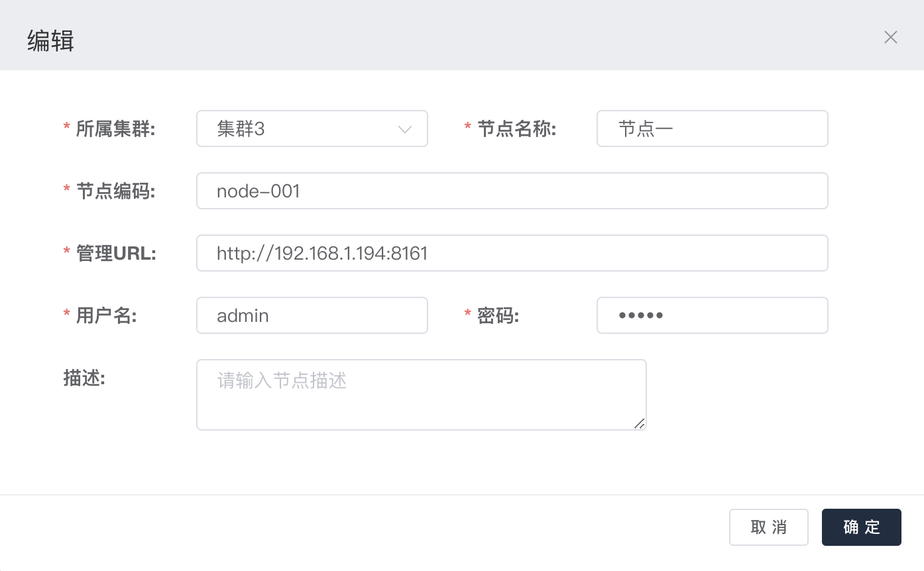Click the 密码 field label

[x=498, y=316]
